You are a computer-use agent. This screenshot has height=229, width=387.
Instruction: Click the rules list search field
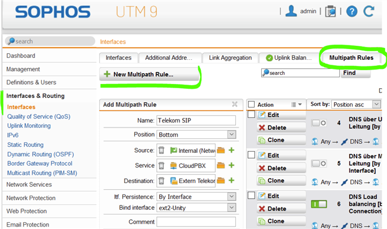[300, 73]
